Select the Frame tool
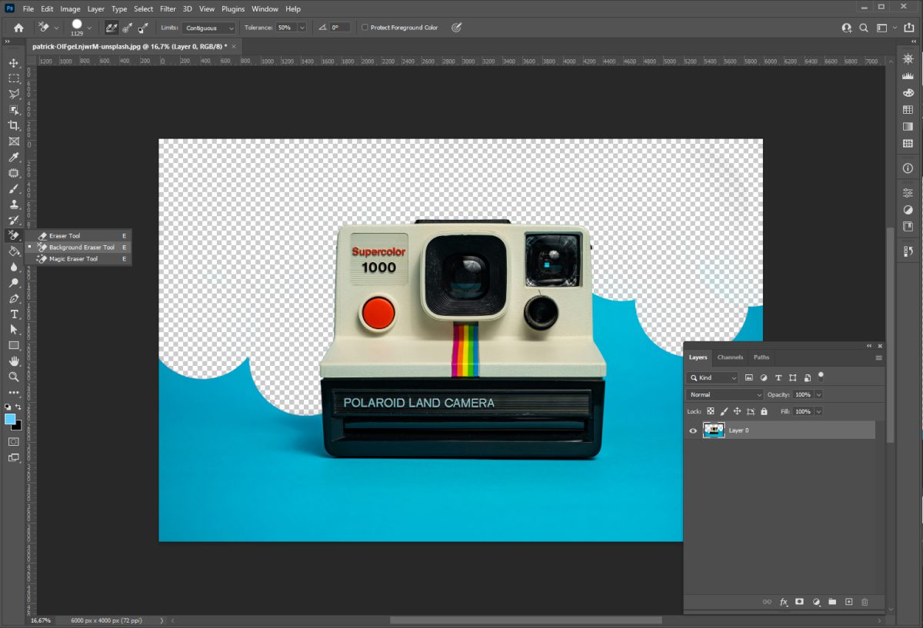 coord(14,141)
